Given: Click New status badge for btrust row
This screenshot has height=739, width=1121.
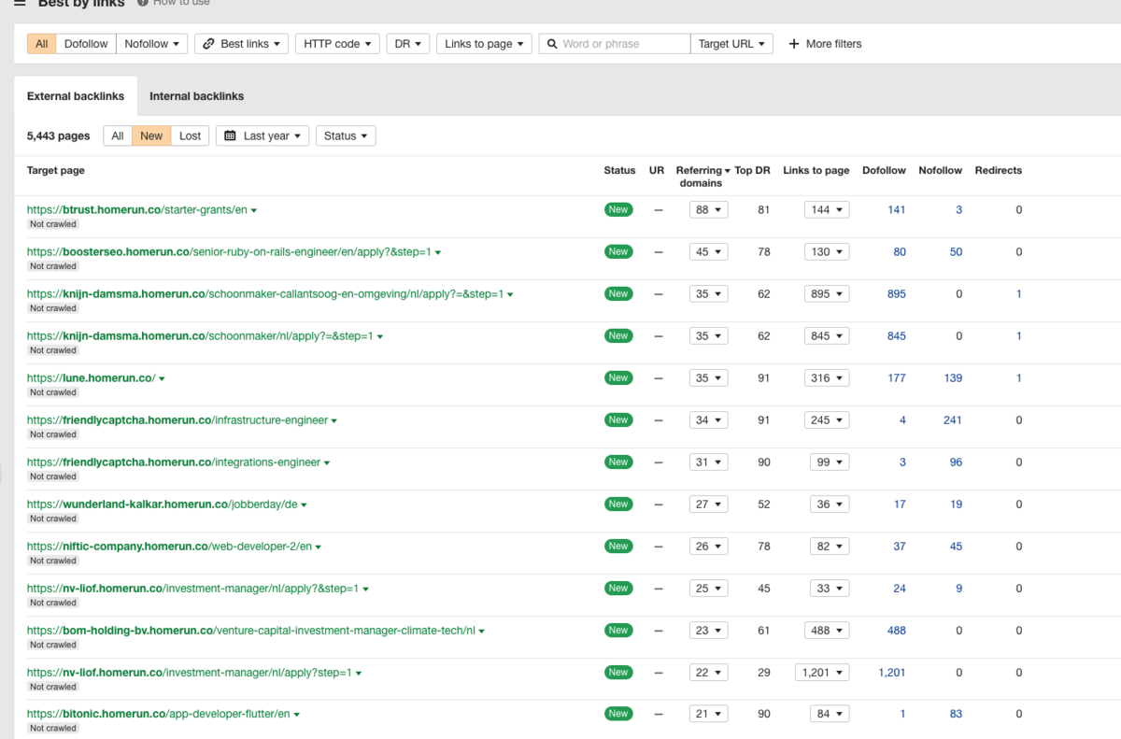Looking at the screenshot, I should tap(617, 209).
